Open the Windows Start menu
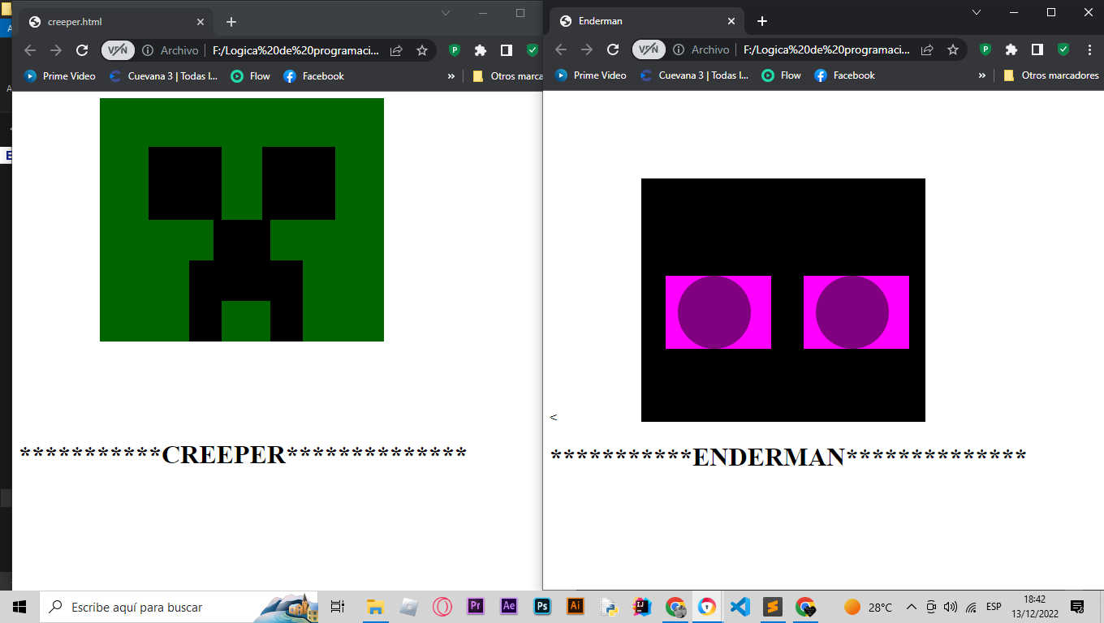The image size is (1104, 623). tap(19, 607)
